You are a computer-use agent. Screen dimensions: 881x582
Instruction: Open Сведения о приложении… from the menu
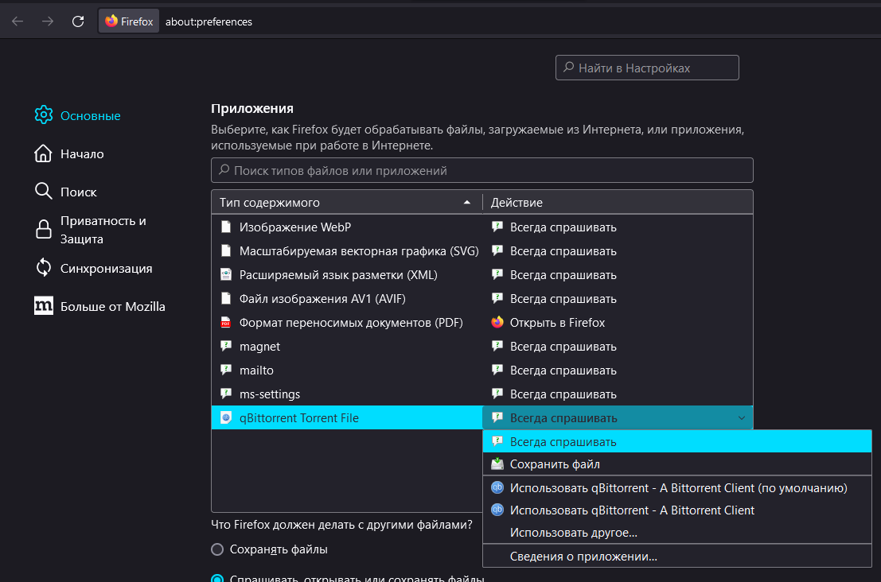click(x=677, y=557)
